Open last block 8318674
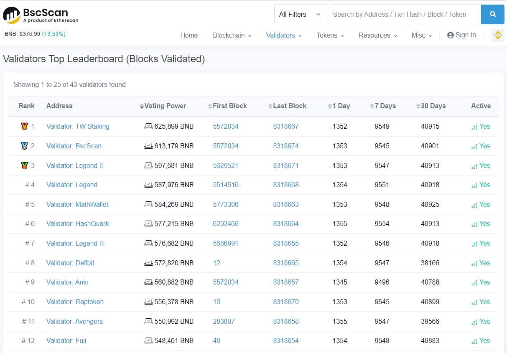The height and width of the screenshot is (353, 507). click(286, 146)
